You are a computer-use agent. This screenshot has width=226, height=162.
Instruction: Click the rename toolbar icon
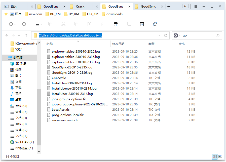click(x=89, y=24)
